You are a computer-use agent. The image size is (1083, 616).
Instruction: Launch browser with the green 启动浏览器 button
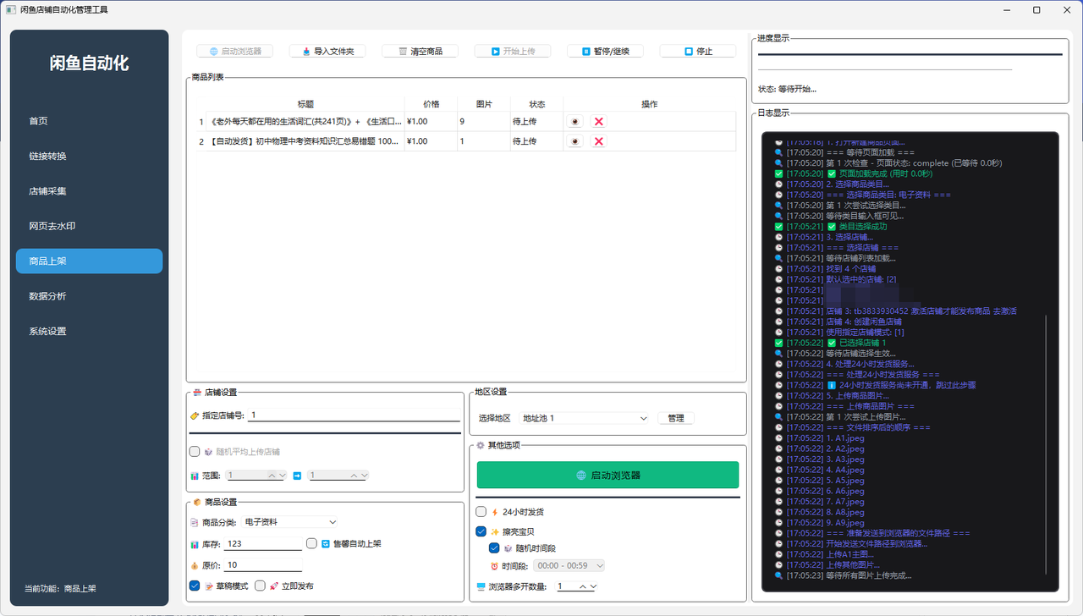tap(607, 475)
